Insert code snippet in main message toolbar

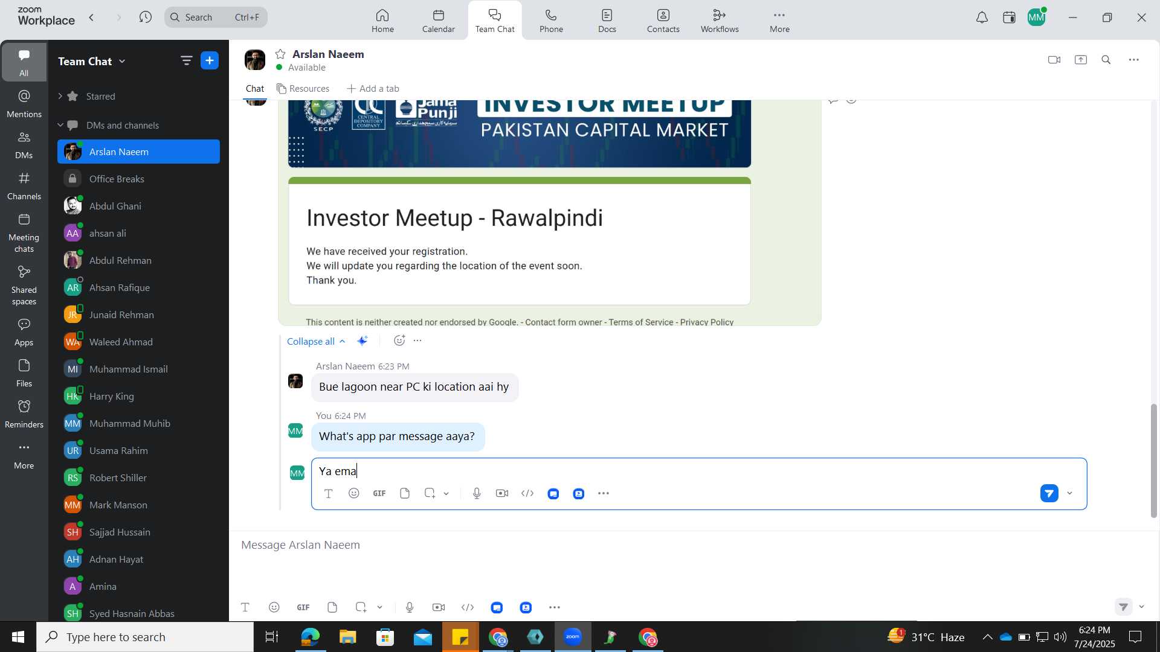(x=468, y=607)
